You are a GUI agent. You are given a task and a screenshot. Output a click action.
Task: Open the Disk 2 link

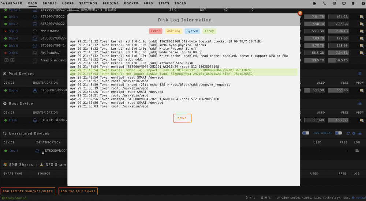click(13, 24)
